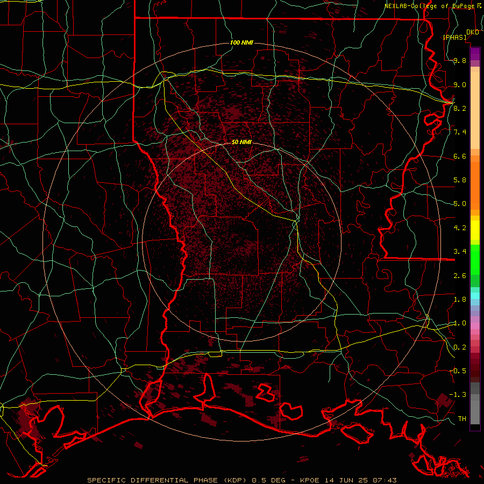Click the 8.2 value on the color scale

tap(460, 108)
